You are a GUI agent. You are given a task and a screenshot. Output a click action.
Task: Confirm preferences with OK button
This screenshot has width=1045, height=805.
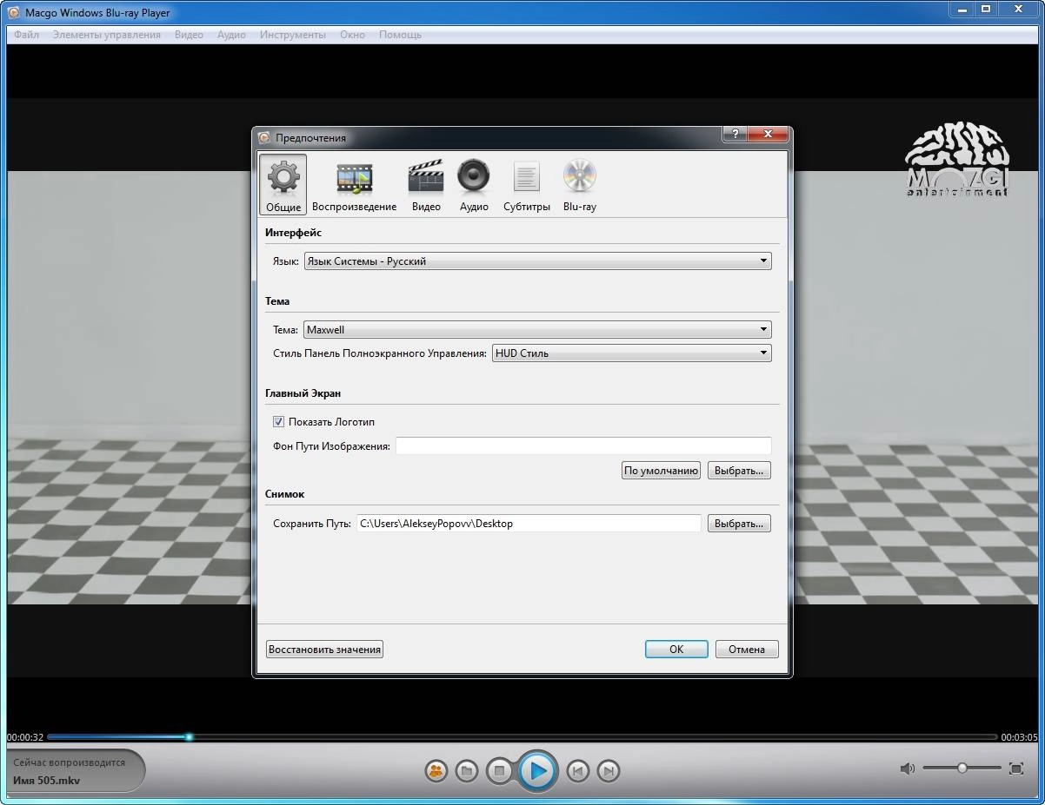676,650
